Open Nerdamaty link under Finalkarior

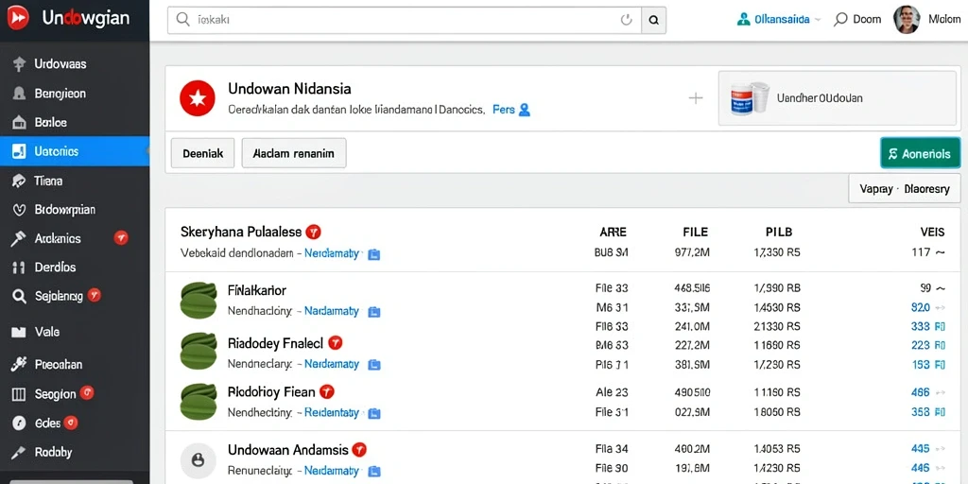(332, 311)
